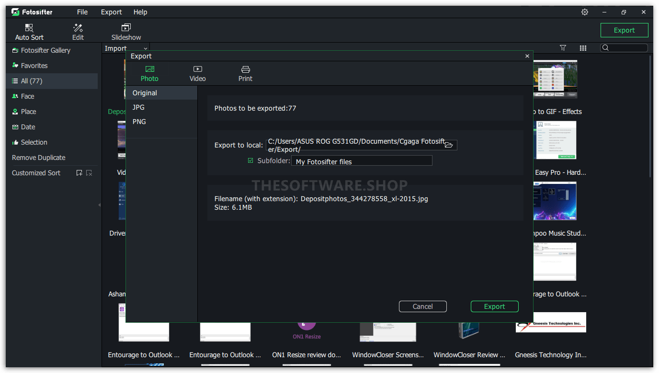Viewport: 659px width, 373px height.
Task: Select the Print export tab
Action: pos(245,74)
